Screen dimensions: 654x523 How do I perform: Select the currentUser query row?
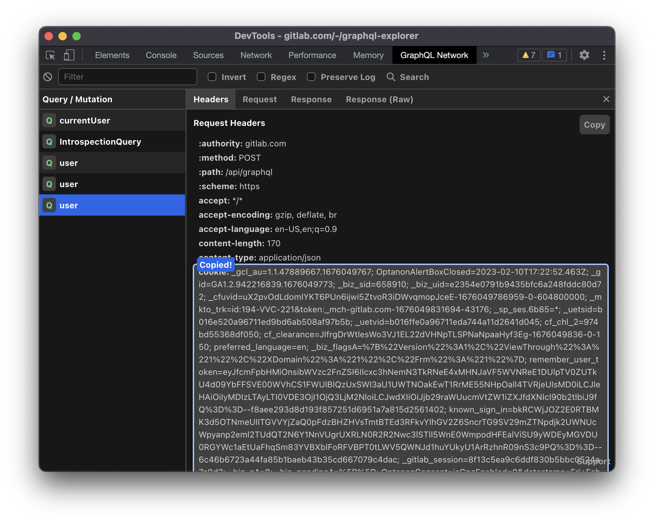(85, 121)
